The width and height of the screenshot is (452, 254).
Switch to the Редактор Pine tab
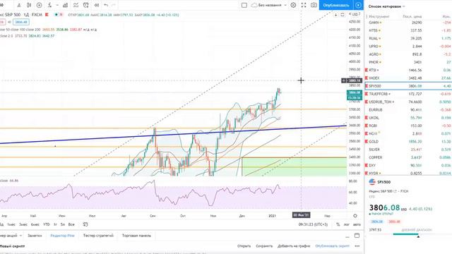coord(62,236)
